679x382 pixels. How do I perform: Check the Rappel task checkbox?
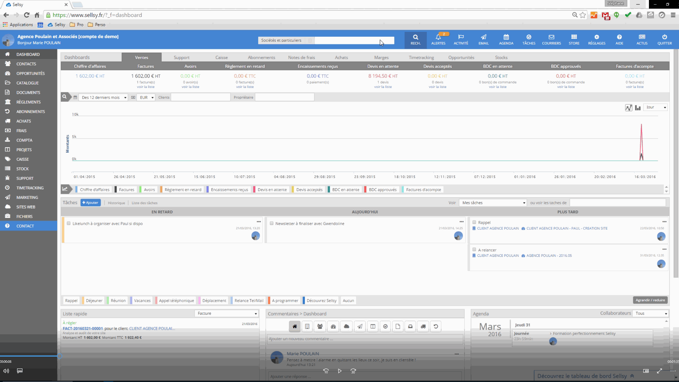(x=474, y=222)
